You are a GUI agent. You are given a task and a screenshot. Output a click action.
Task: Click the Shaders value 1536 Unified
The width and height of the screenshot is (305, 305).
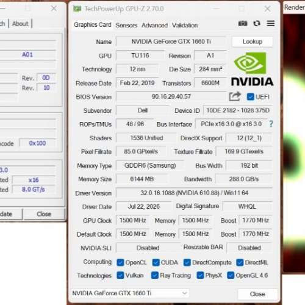pyautogui.click(x=146, y=138)
